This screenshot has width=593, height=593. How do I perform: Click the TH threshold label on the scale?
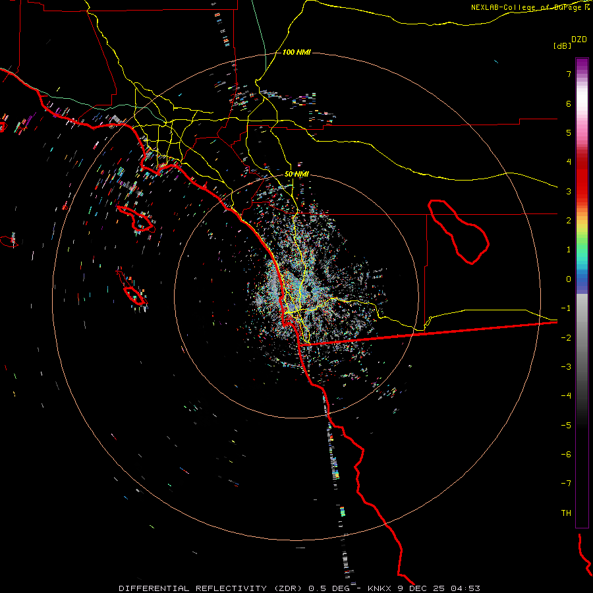pyautogui.click(x=566, y=513)
